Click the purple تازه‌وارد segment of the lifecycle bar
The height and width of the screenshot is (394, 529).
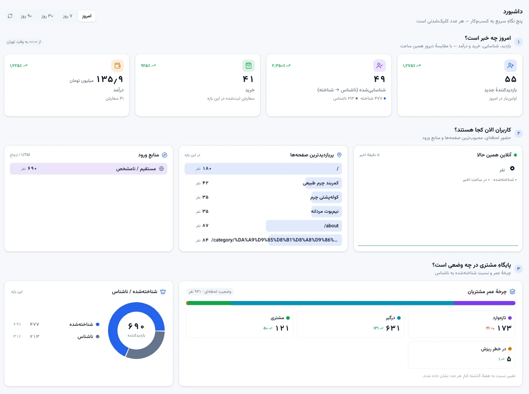pyautogui.click(x=485, y=303)
